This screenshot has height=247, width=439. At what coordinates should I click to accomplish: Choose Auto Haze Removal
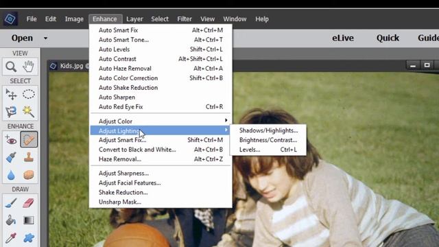click(161, 69)
